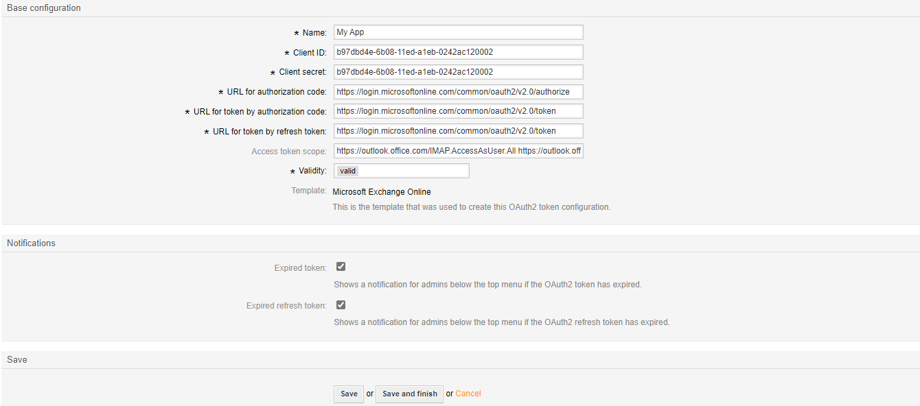920x406 pixels.
Task: Uncheck the Expired refresh token checkbox
Action: (341, 304)
